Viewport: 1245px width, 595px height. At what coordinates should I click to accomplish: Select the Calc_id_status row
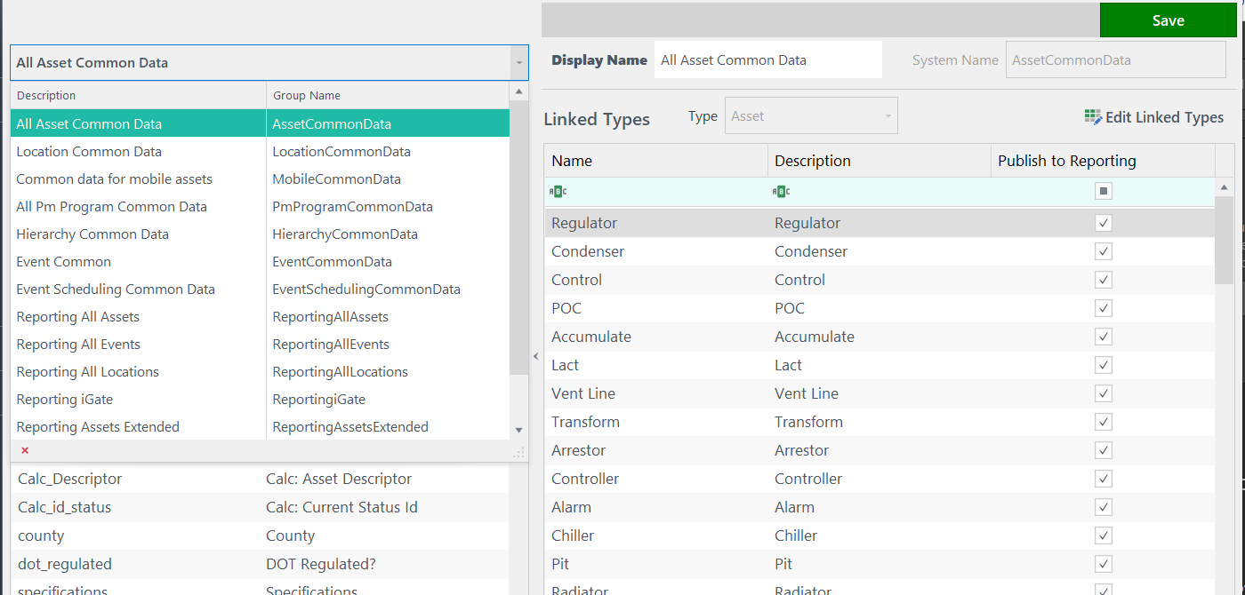(260, 507)
